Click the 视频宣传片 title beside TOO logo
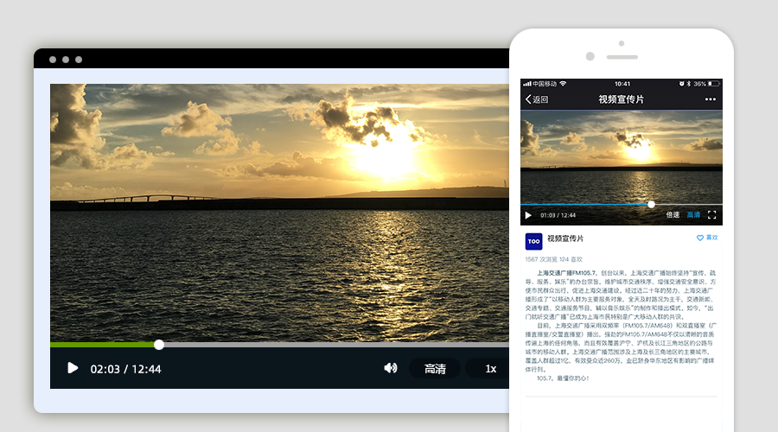Image resolution: width=778 pixels, height=432 pixels. tap(565, 238)
